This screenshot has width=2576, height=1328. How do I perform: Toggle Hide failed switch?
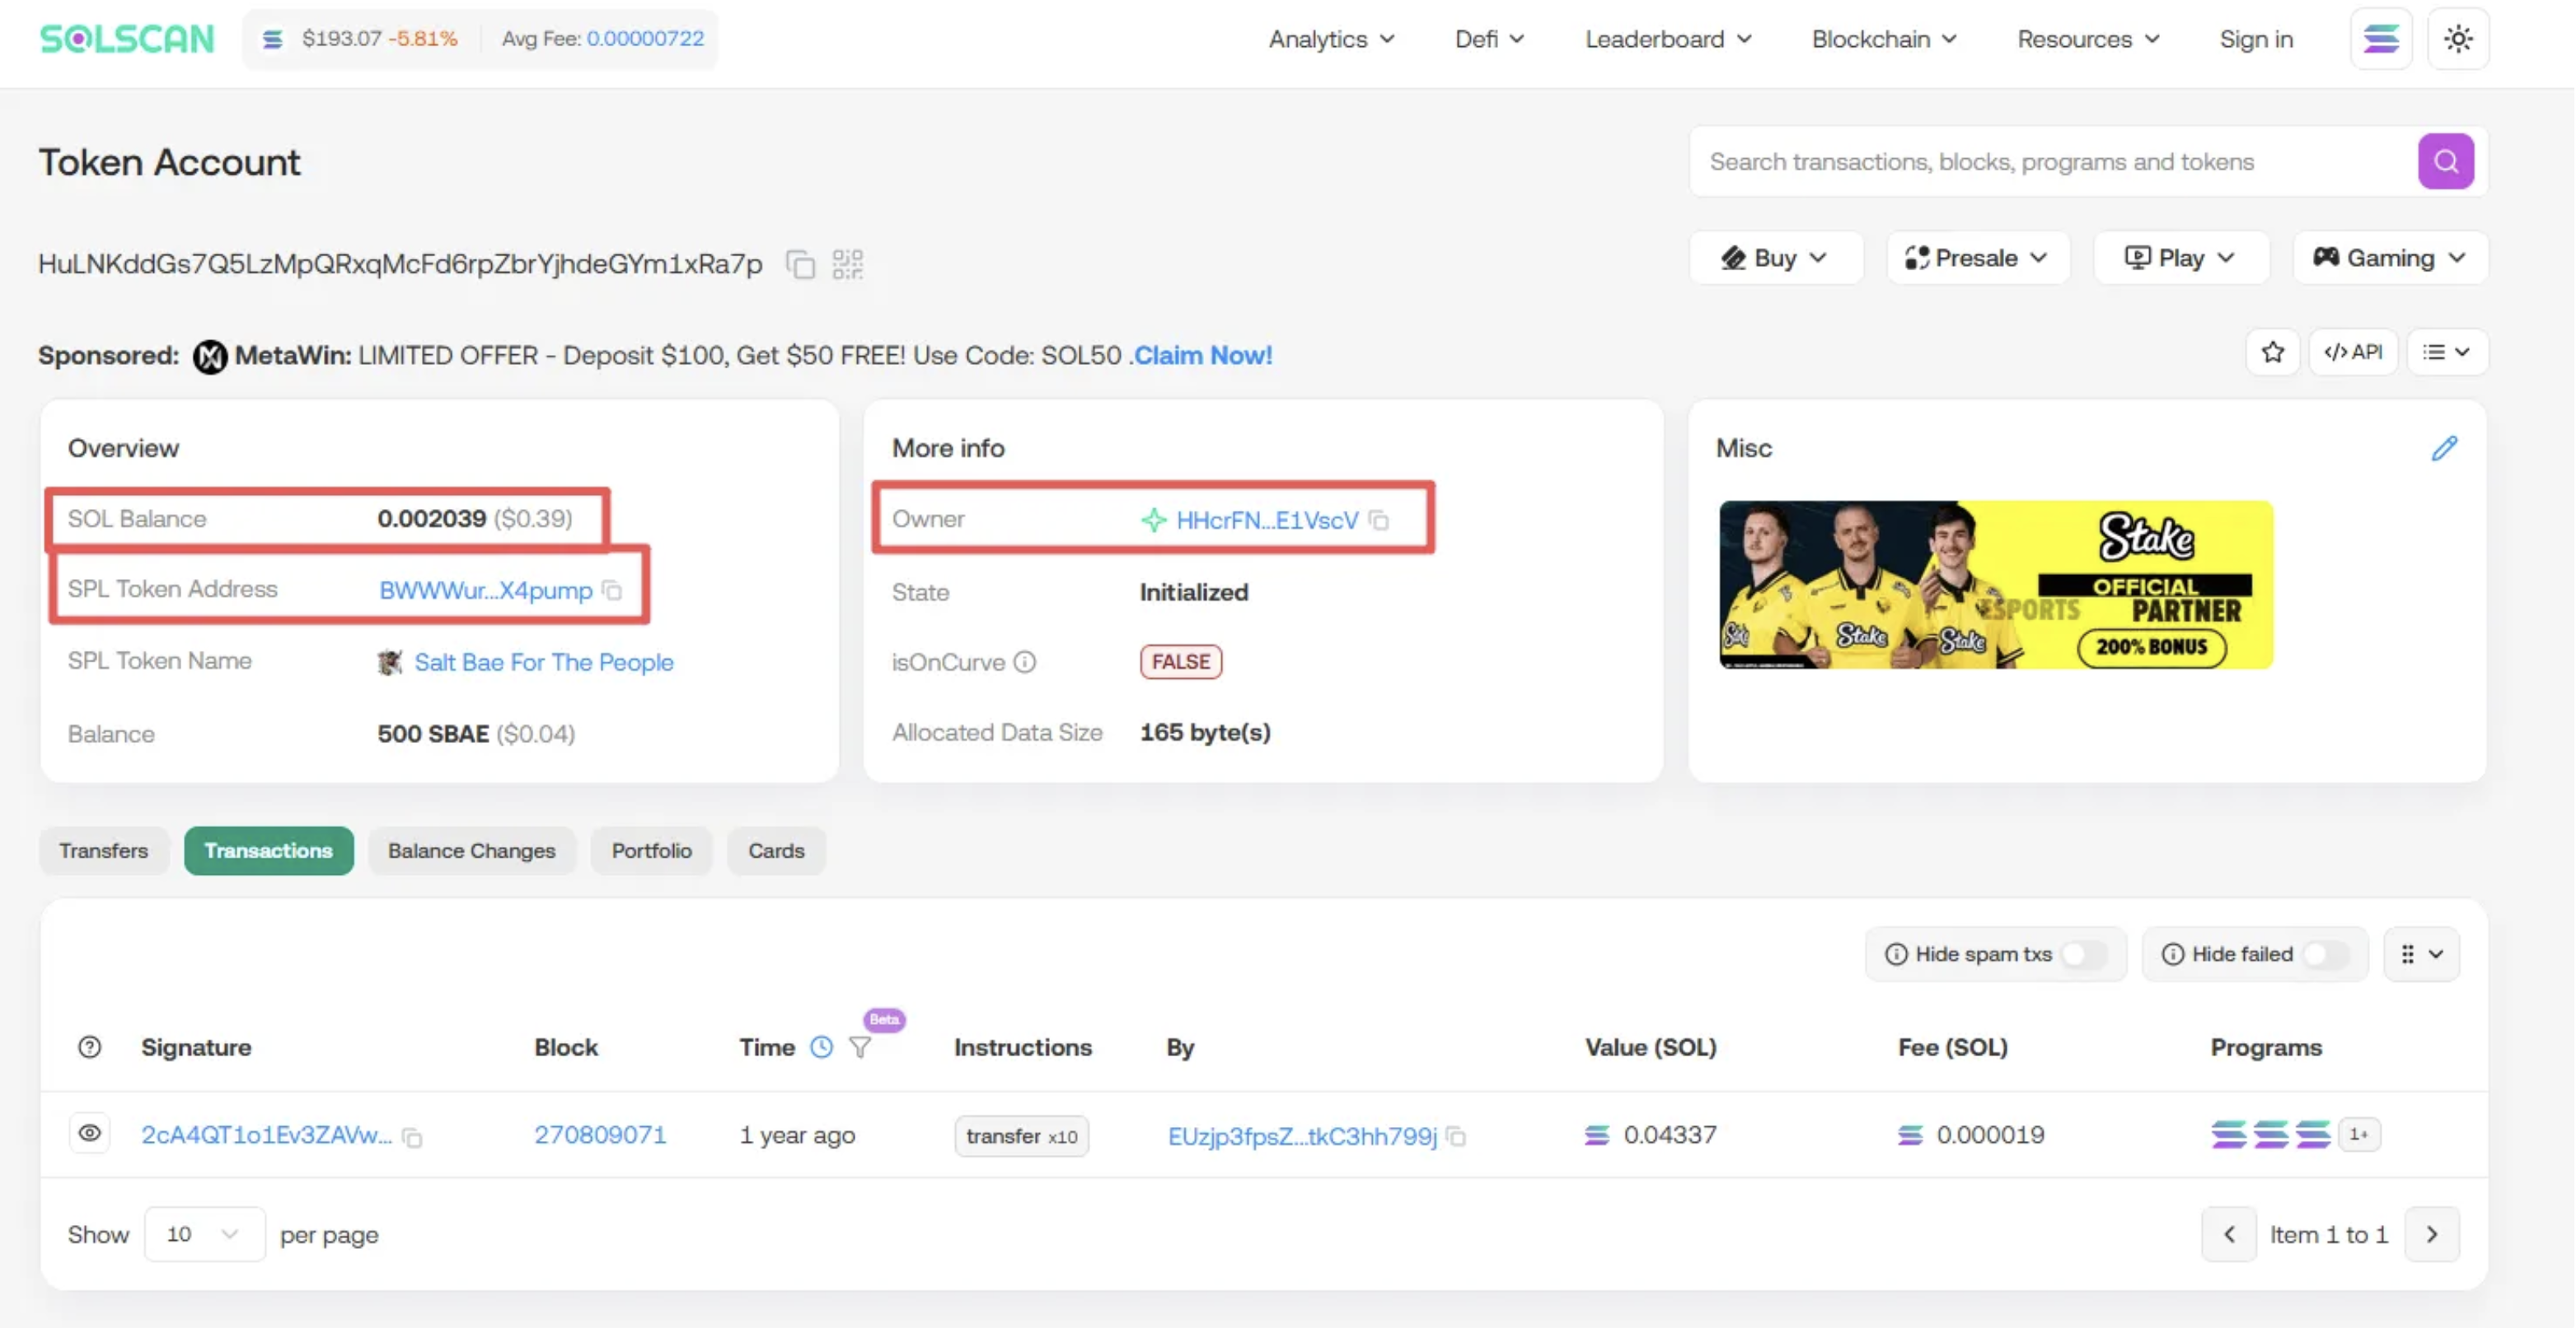2323,954
